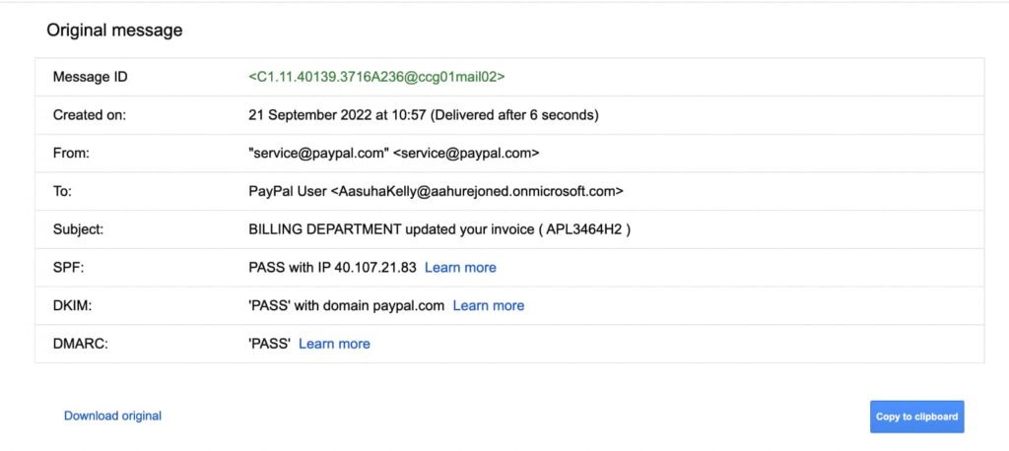
Task: Click the Original message heading
Action: coord(114,31)
